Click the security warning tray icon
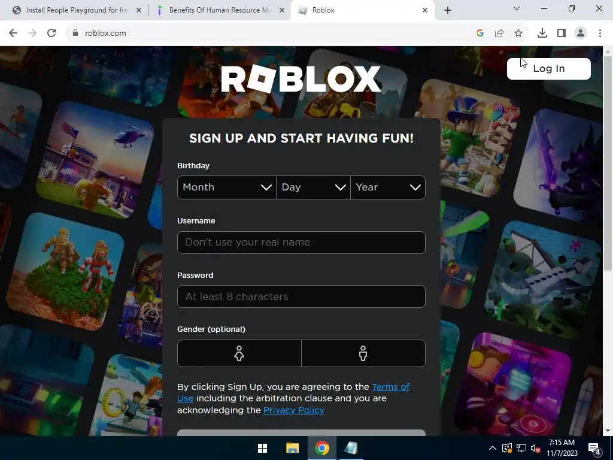The image size is (613, 460). (507, 448)
